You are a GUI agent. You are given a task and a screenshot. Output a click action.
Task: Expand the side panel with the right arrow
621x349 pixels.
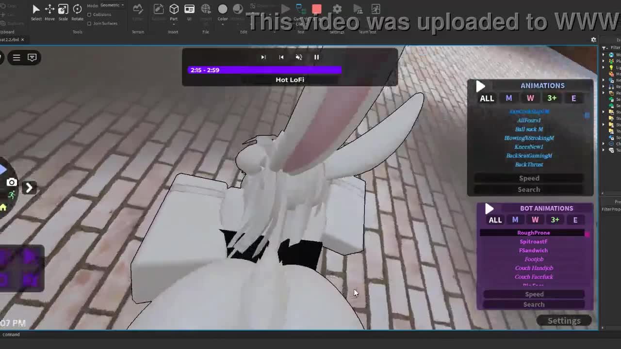[x=29, y=188]
